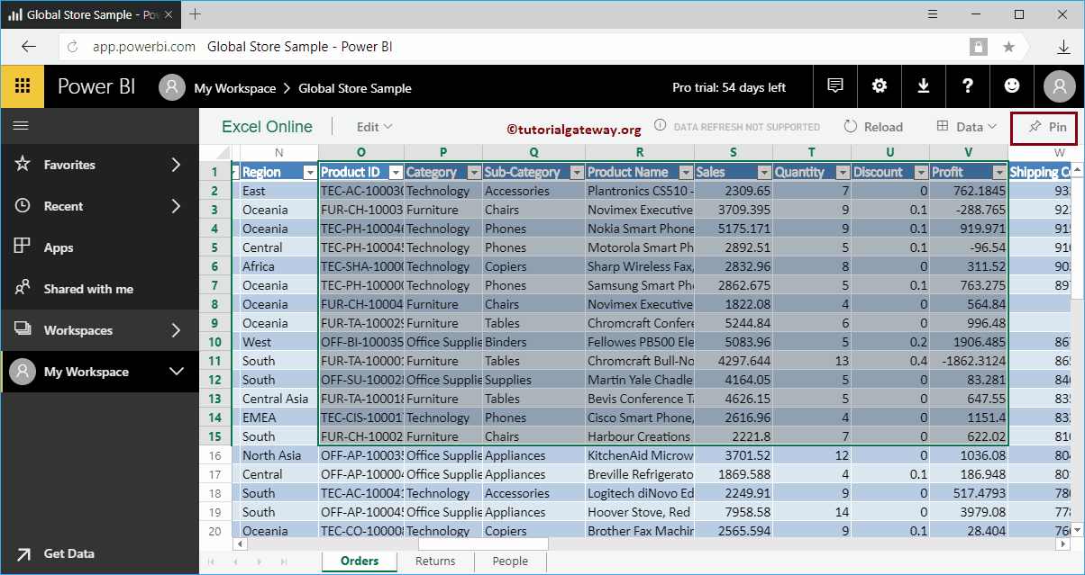The height and width of the screenshot is (575, 1085).
Task: Open My Workspace breadcrumb link
Action: point(235,88)
